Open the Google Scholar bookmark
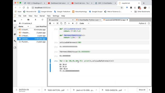The image size is (165, 93). click(x=45, y=12)
